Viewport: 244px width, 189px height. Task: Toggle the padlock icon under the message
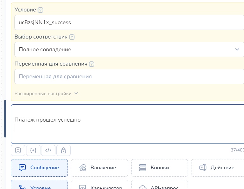[63, 150]
